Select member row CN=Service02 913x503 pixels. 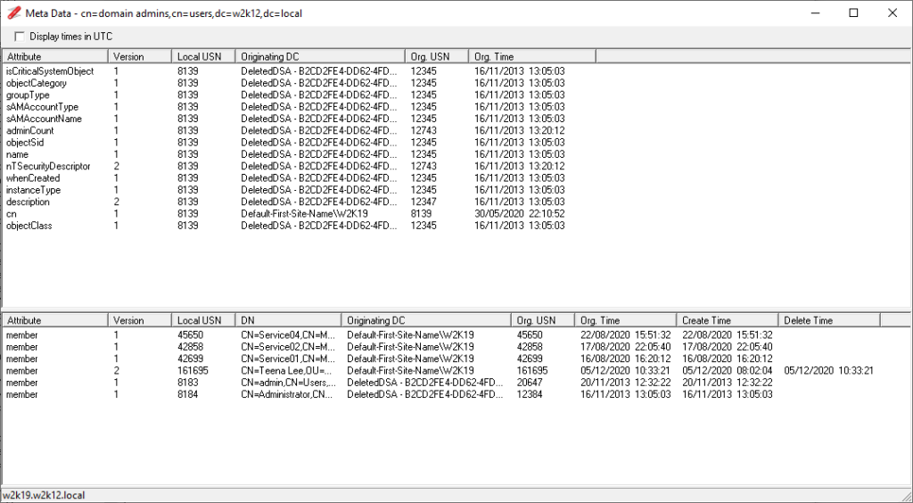coord(441,347)
